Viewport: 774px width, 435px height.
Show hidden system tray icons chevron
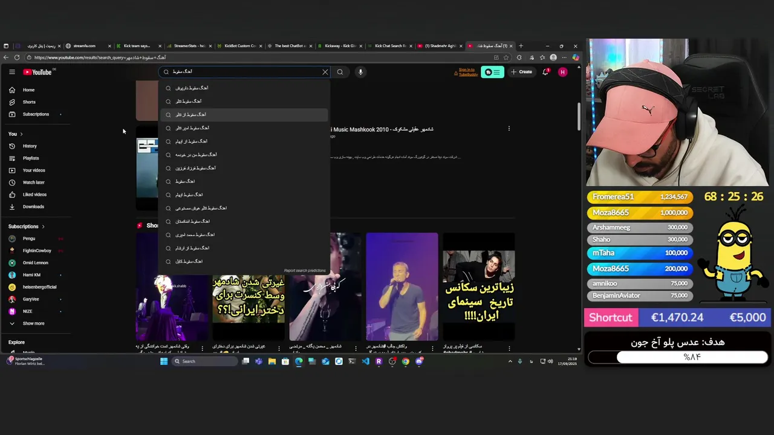[510, 361]
